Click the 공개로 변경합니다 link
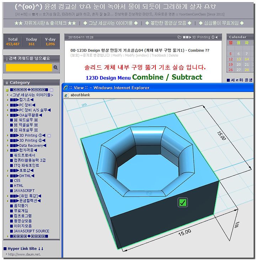256x260 pixels. pos(96,55)
